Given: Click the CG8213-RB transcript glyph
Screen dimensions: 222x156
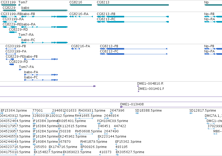Looking at the screenshot, I should 133,17.
